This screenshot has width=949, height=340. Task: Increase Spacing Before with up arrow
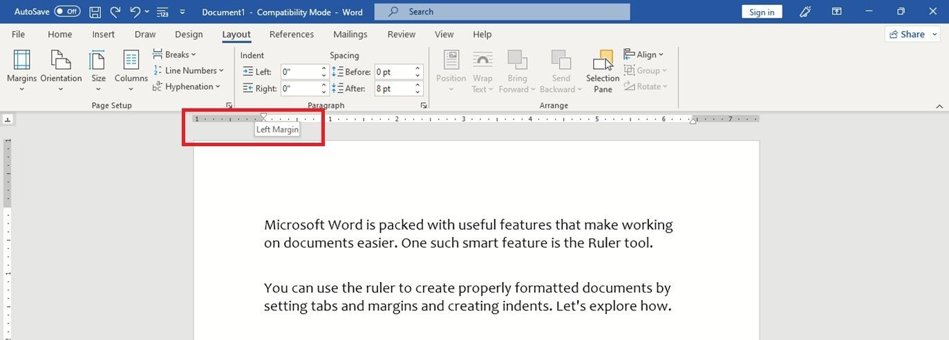click(x=418, y=68)
